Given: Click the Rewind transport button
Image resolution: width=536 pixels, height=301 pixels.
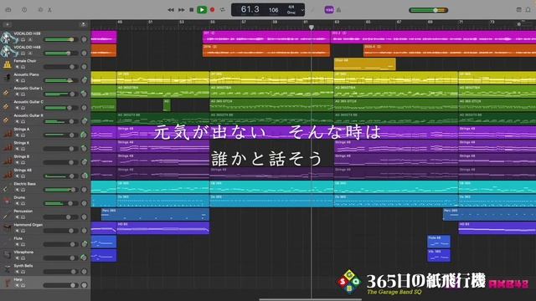Looking at the screenshot, I should pos(171,10).
